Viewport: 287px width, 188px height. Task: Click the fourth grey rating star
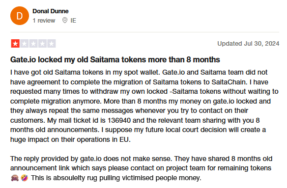coord(42,44)
